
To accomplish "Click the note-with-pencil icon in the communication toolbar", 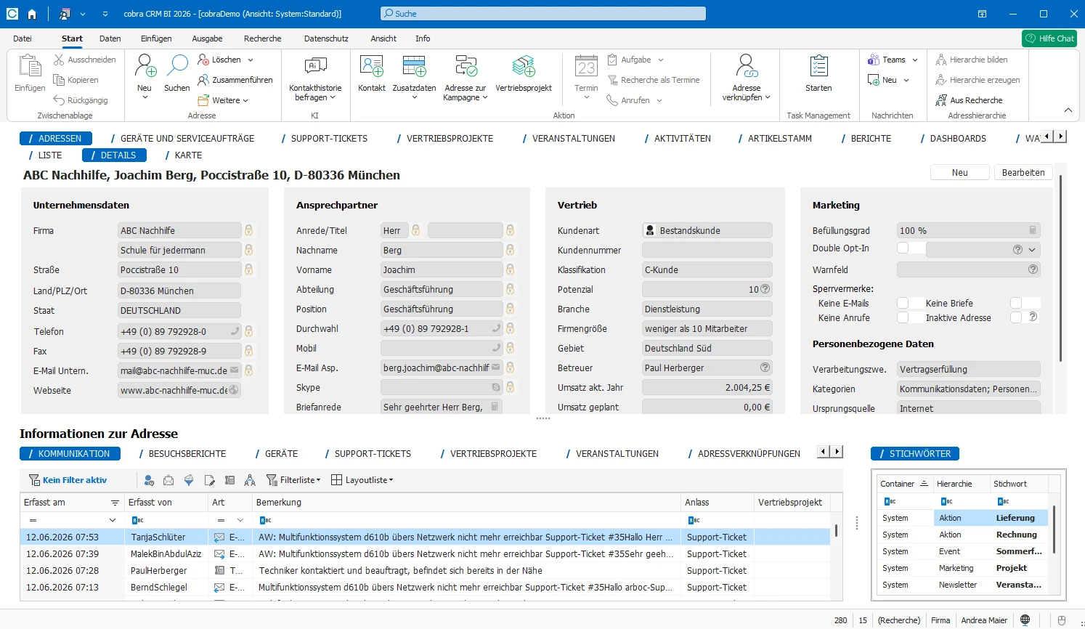I will (209, 480).
